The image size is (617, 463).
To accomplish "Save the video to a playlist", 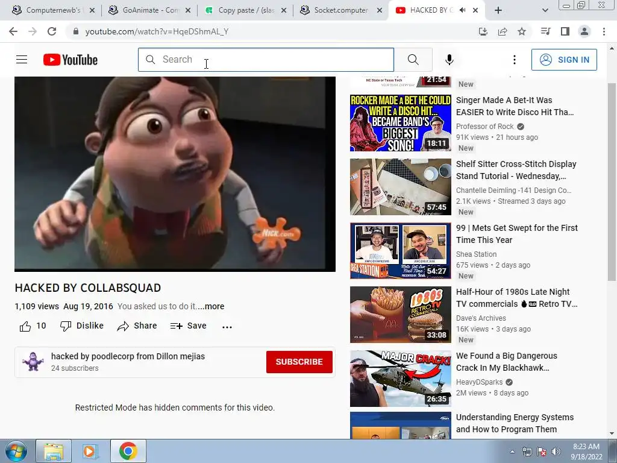I will (189, 326).
